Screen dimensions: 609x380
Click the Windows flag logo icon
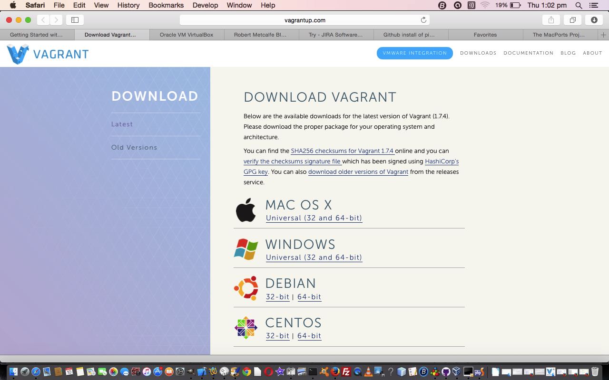(246, 249)
